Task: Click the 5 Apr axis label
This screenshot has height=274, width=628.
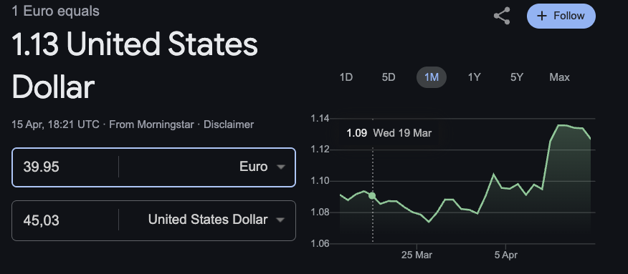Action: pos(505,255)
